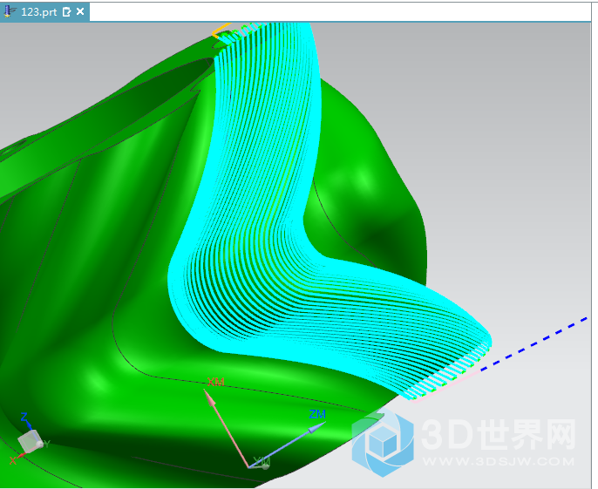This screenshot has height=489, width=598.
Task: Click the view triad cube in the corner
Action: pyautogui.click(x=31, y=441)
